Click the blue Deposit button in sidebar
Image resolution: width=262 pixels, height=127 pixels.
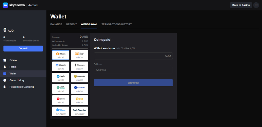click(23, 49)
